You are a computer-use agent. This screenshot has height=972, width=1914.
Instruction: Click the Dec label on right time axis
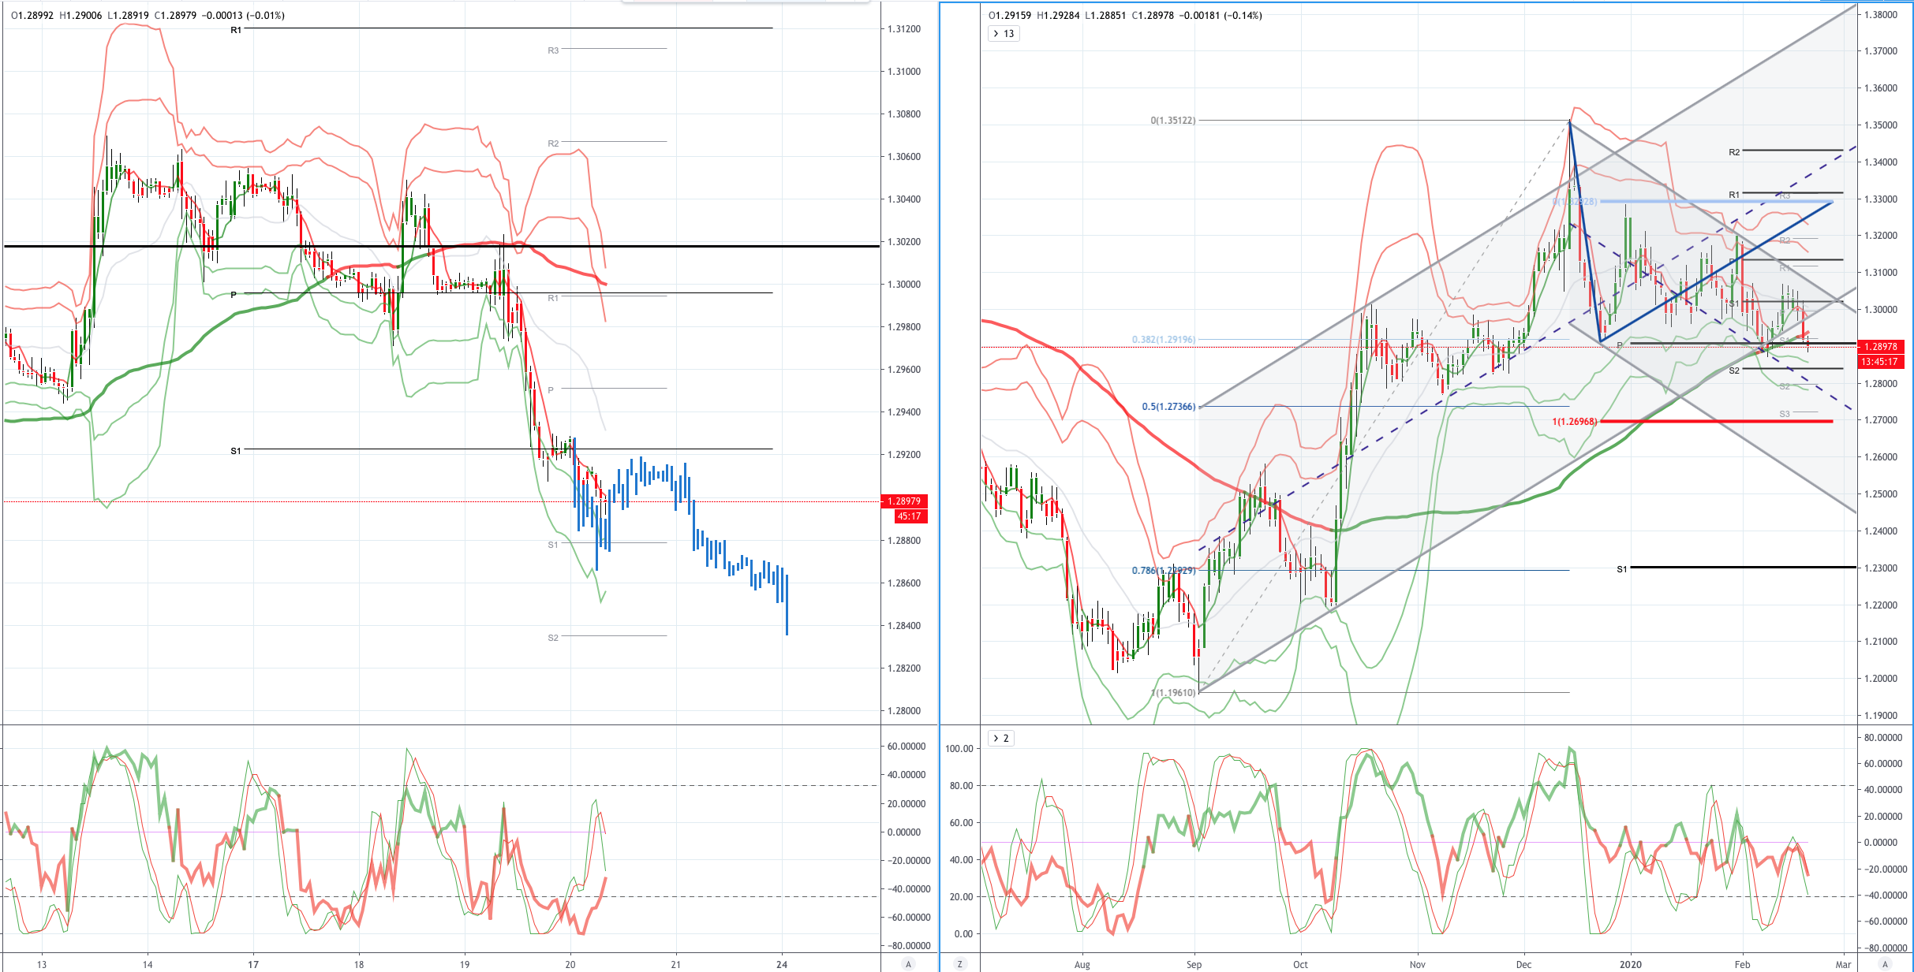point(1523,964)
